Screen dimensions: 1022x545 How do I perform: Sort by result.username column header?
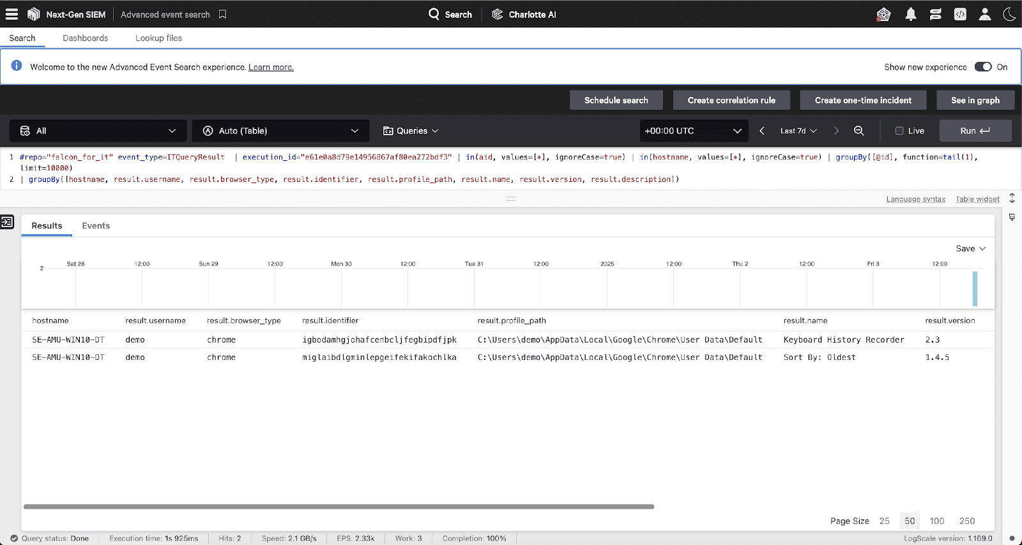point(155,320)
